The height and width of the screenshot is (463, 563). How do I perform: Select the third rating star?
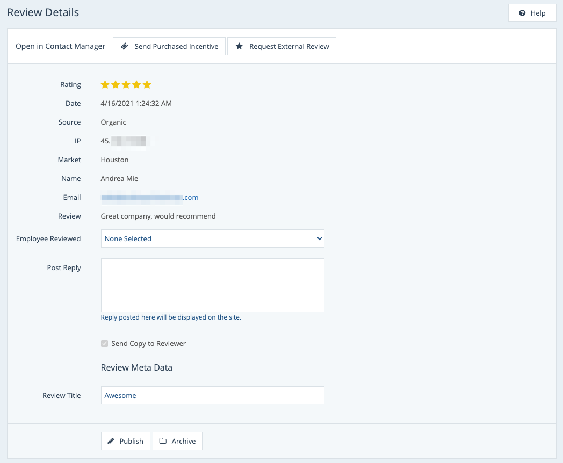[x=126, y=85]
